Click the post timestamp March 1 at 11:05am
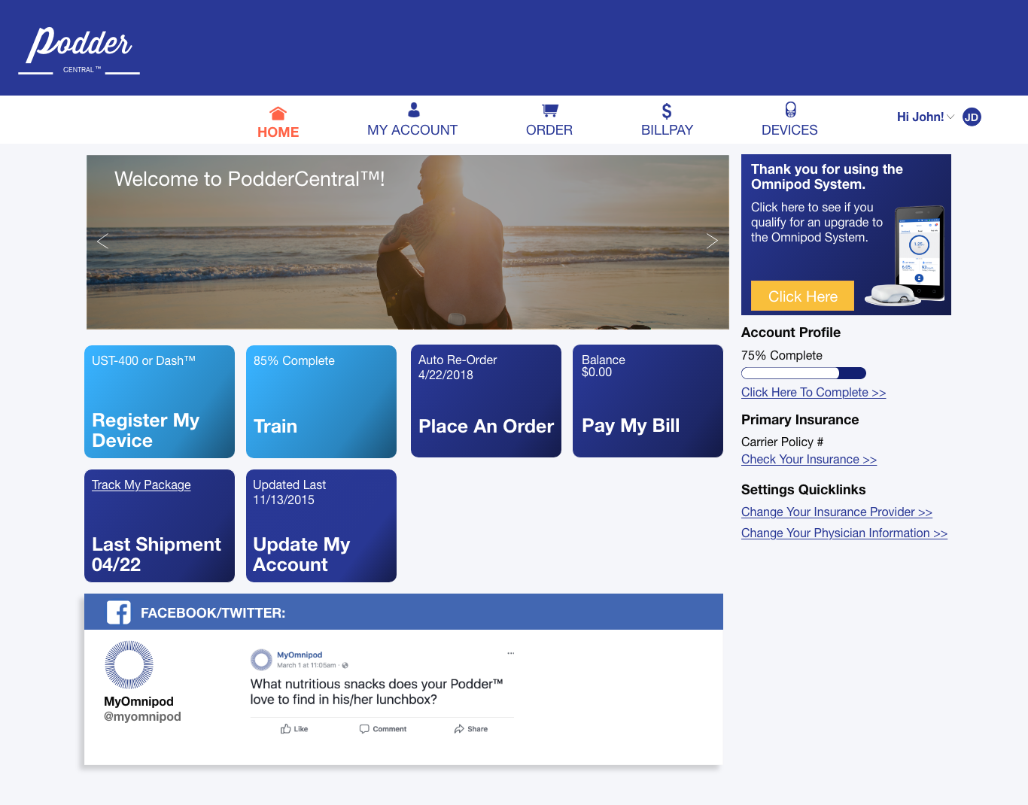 (x=306, y=665)
